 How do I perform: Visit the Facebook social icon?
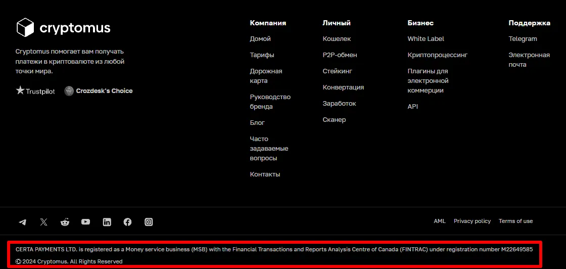(127, 222)
